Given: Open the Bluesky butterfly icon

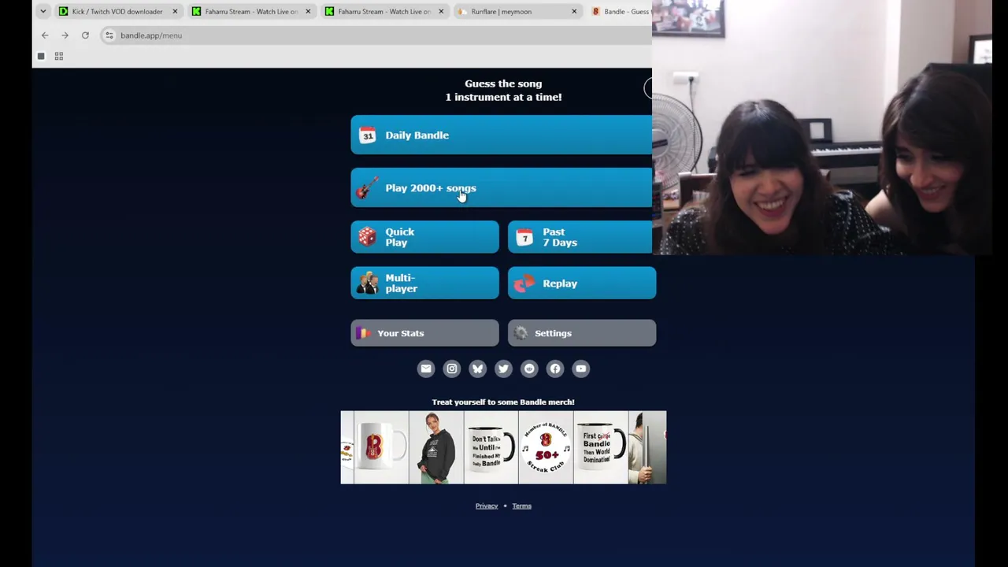Looking at the screenshot, I should pyautogui.click(x=478, y=369).
